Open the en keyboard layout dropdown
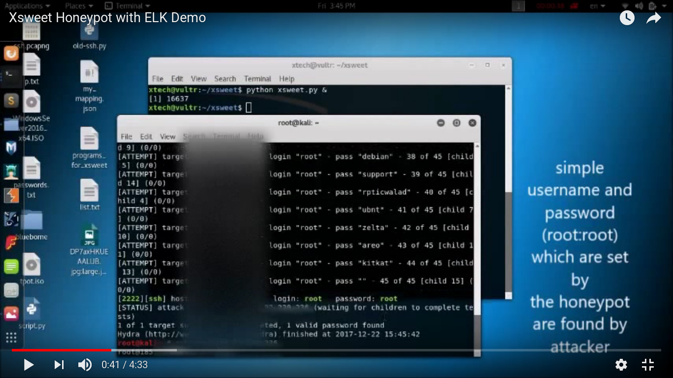Viewport: 673px width, 378px height. [x=597, y=6]
